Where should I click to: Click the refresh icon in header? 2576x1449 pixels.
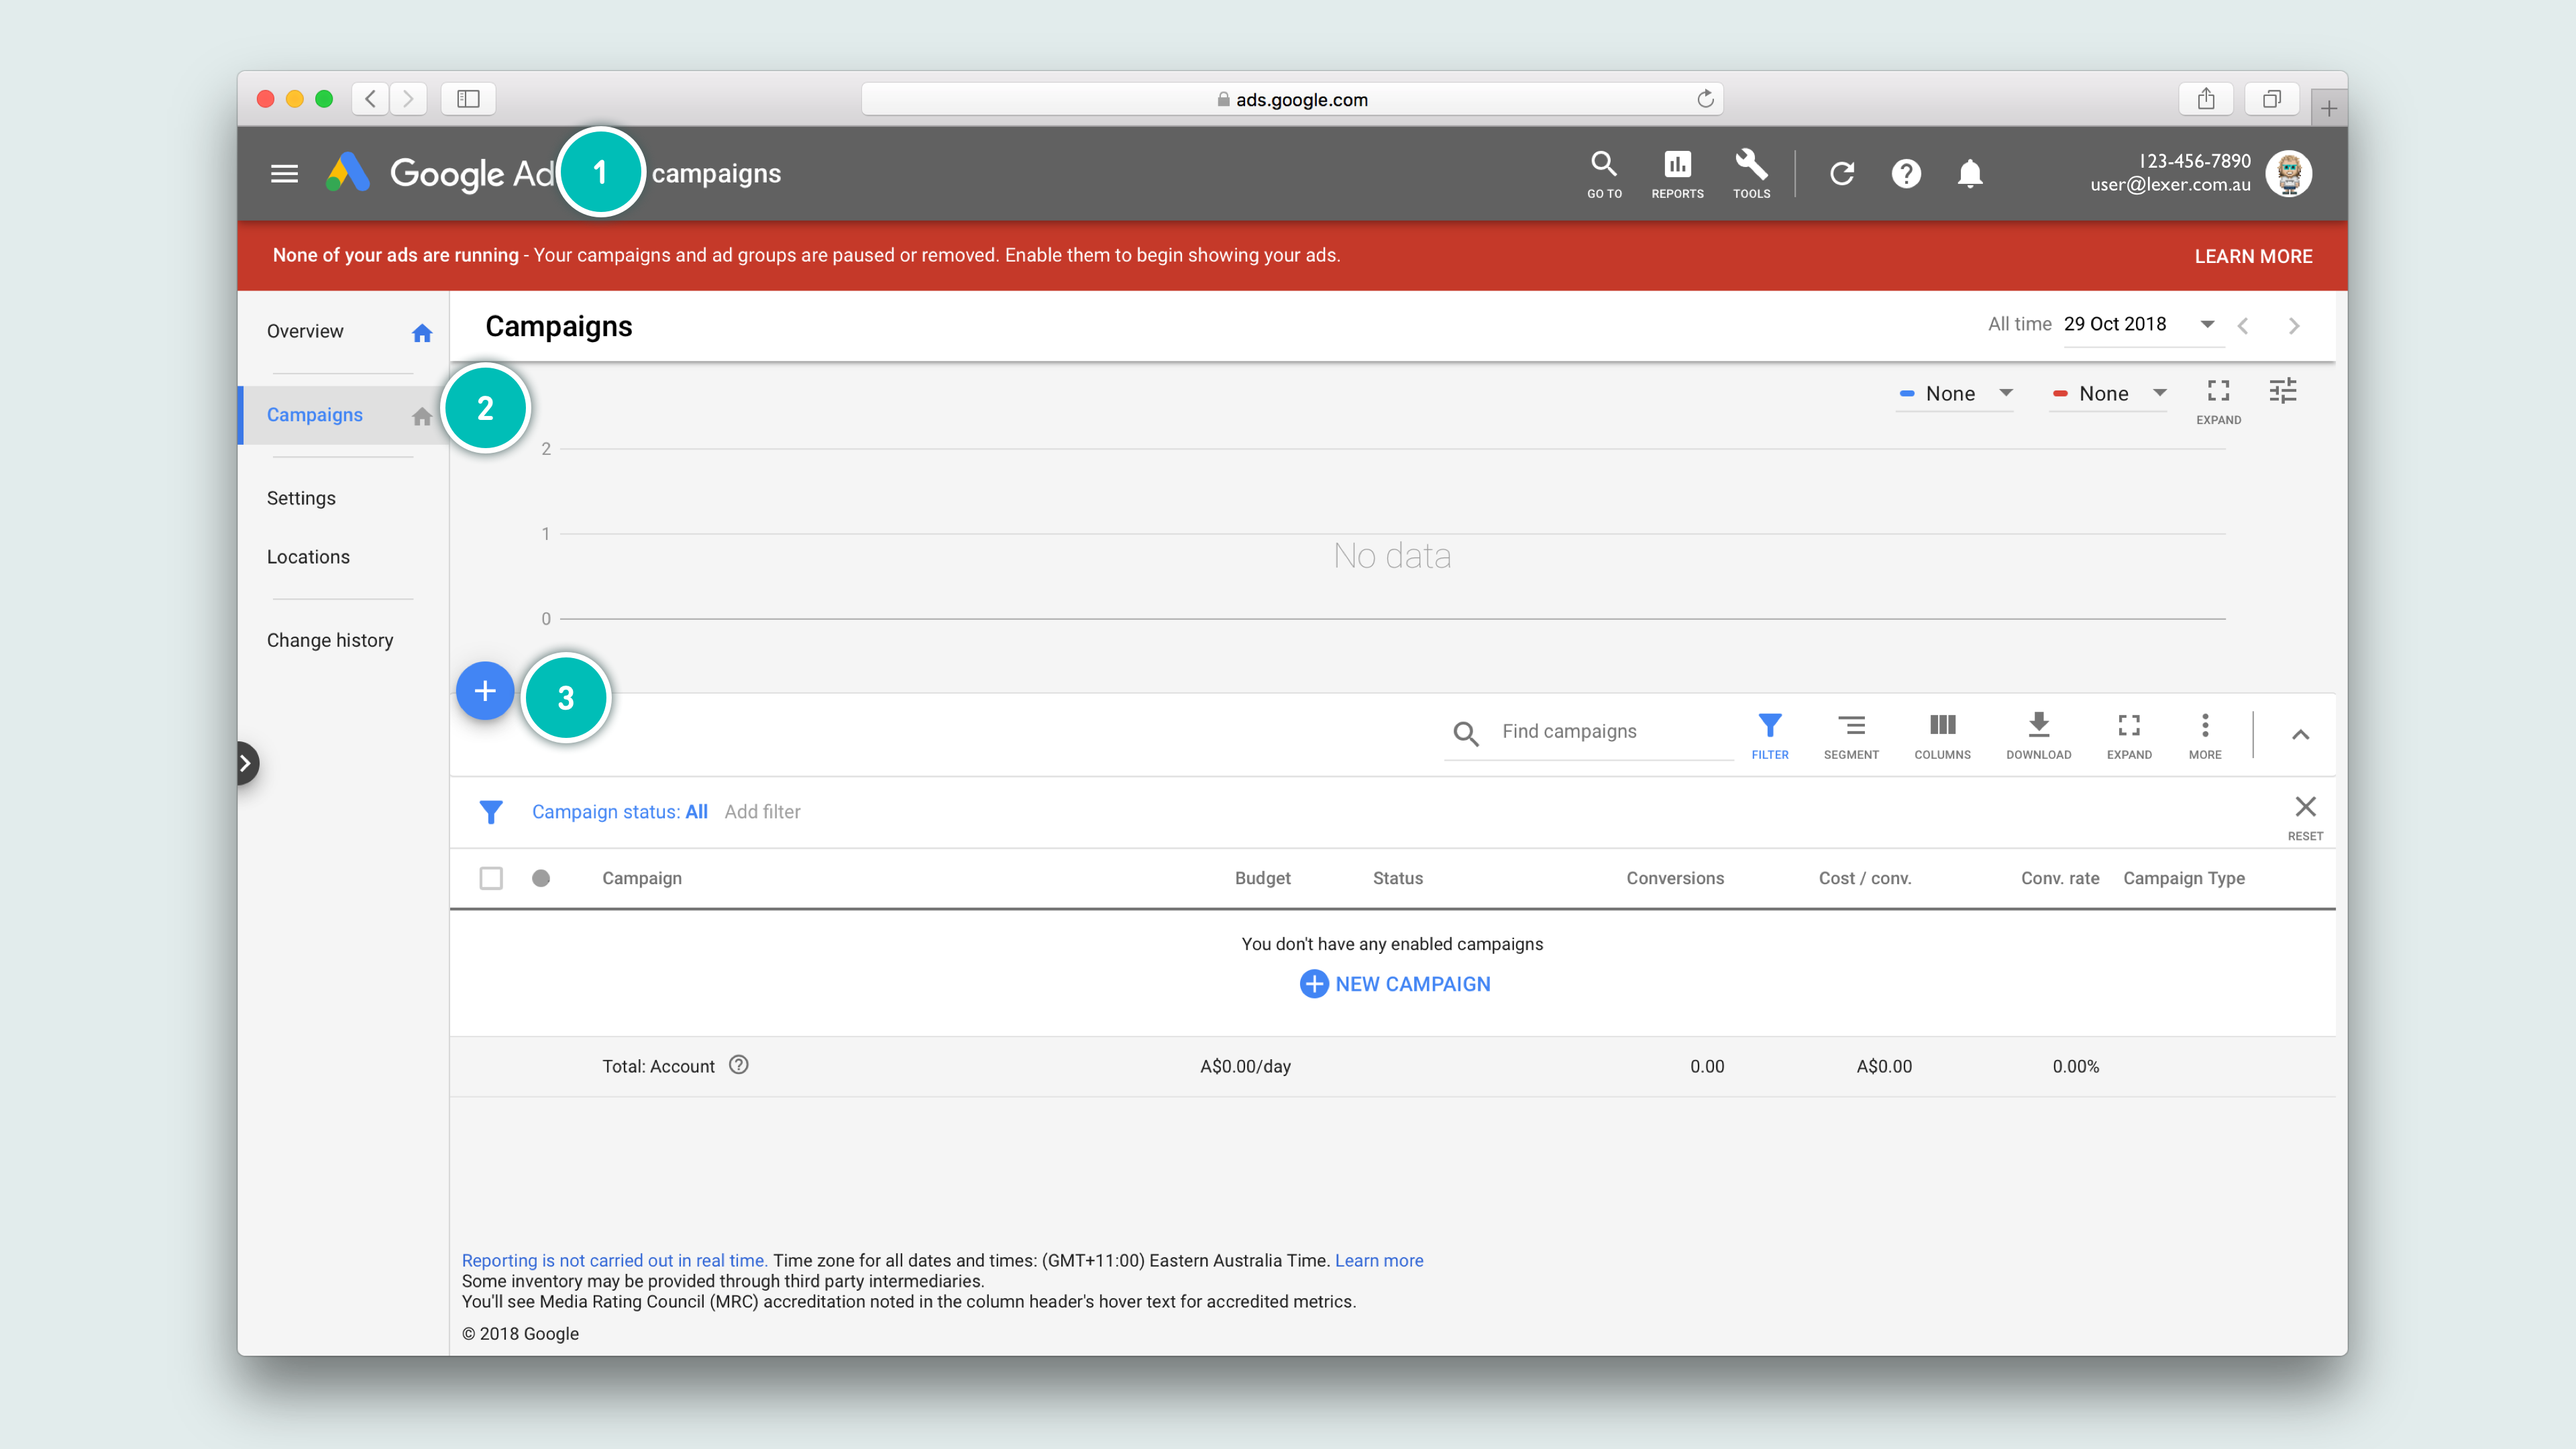pyautogui.click(x=1842, y=174)
